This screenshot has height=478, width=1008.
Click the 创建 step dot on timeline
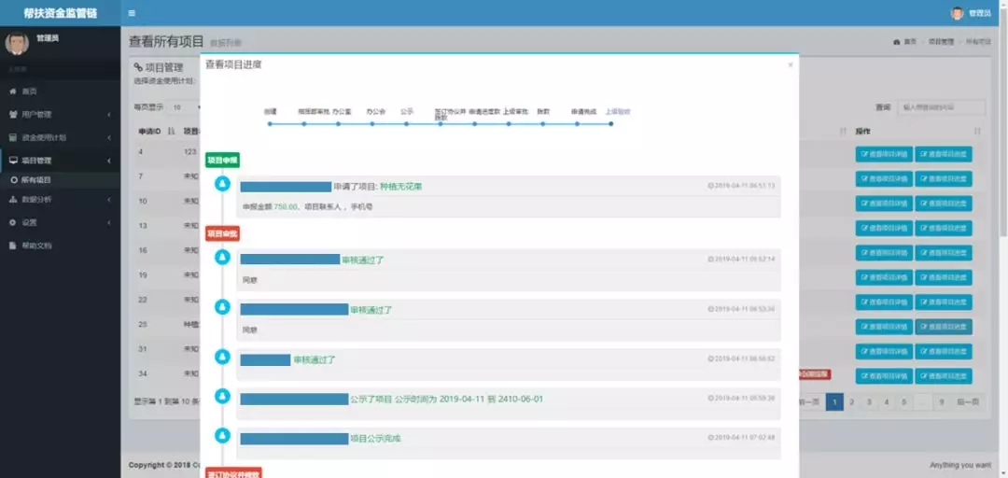pyautogui.click(x=270, y=123)
